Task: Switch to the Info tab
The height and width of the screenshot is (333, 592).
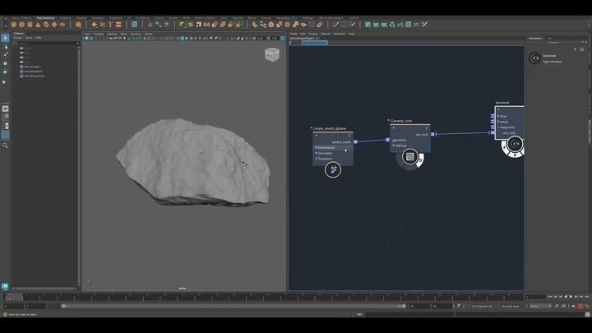Action: coord(550,38)
